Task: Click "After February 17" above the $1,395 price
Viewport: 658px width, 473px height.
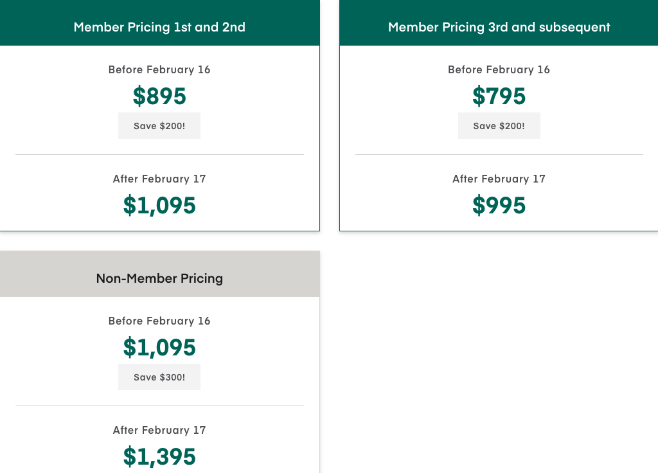Action: click(159, 430)
